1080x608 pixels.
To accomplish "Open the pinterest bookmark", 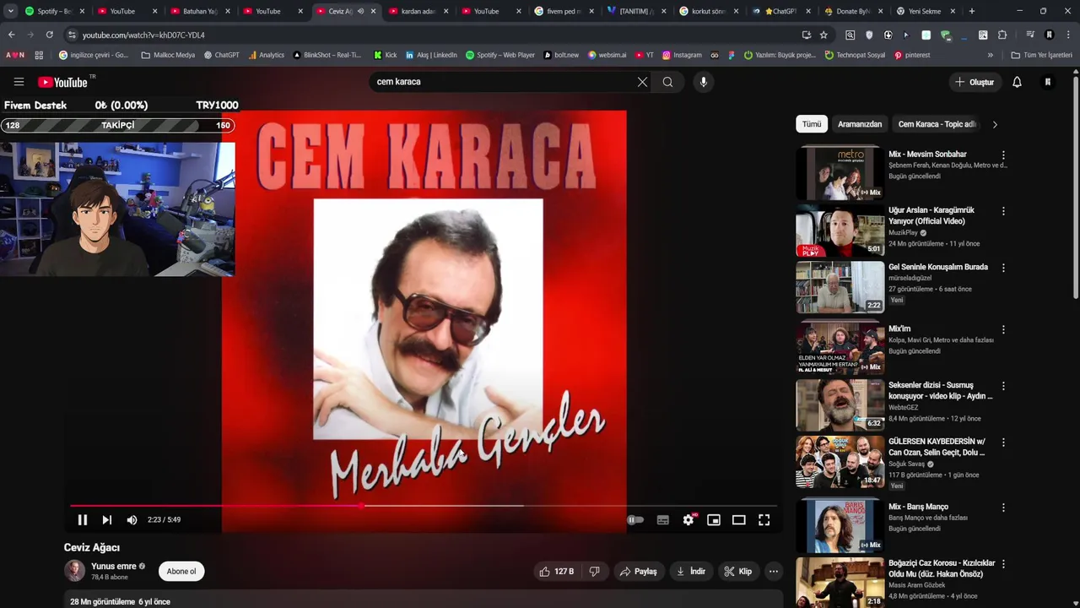I will (912, 55).
